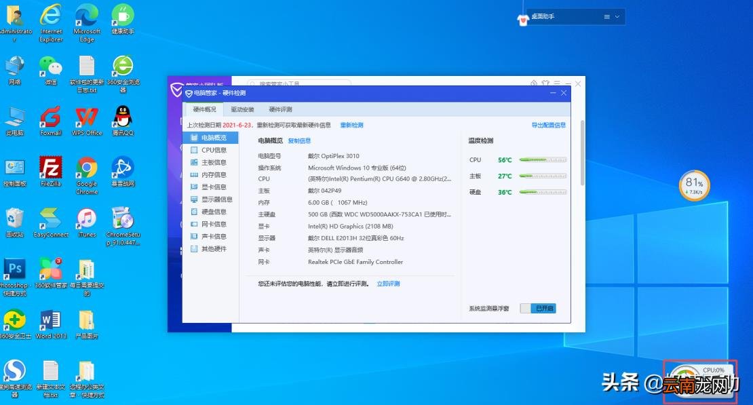Click the 戴尔 OptiPlex 3010 model text

pos(334,156)
